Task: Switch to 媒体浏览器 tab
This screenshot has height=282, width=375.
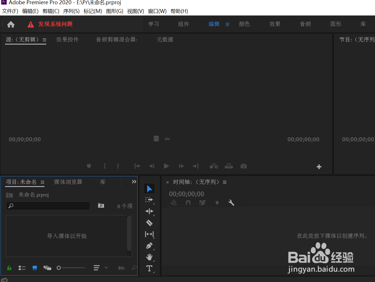Action: click(x=68, y=182)
